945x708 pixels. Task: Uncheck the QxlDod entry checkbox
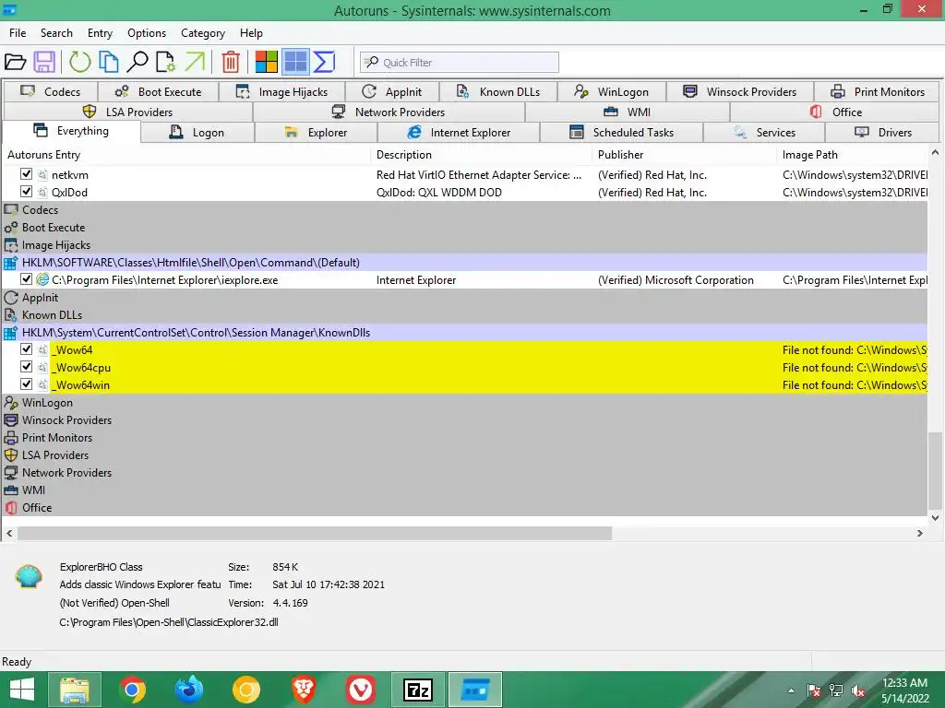pos(26,192)
